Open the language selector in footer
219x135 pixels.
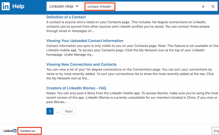coord(215,131)
